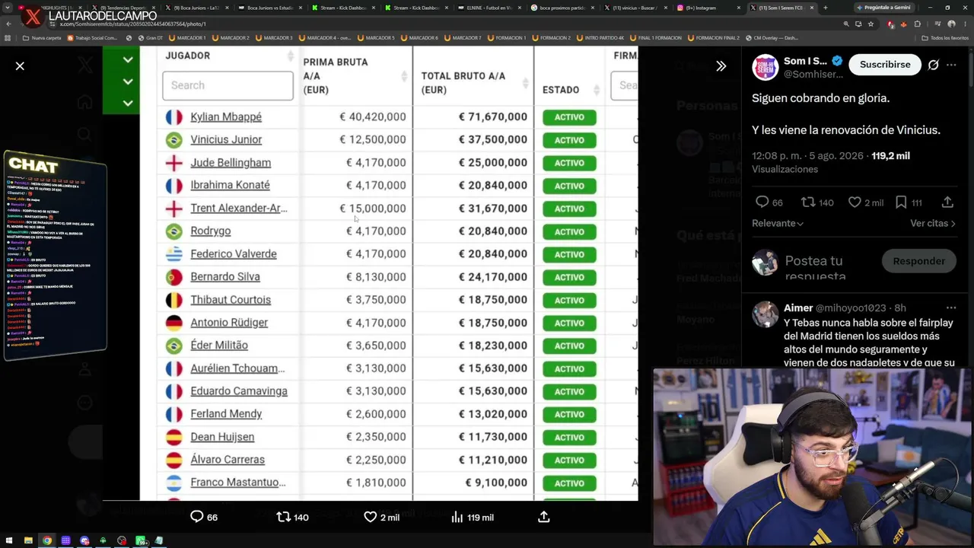Close the photo viewer with the X icon
974x548 pixels.
click(20, 66)
